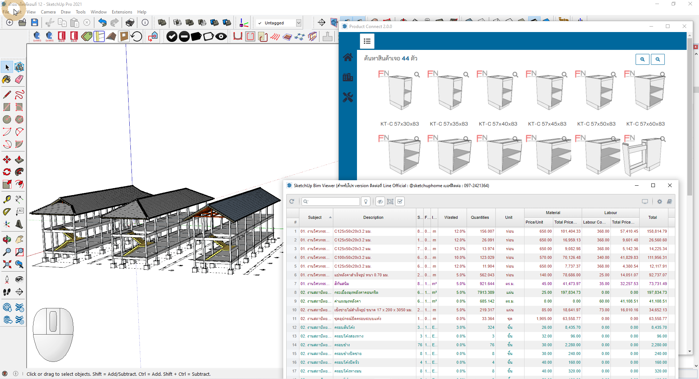
Task: Select the Zoom Extents tool
Action: click(x=7, y=264)
